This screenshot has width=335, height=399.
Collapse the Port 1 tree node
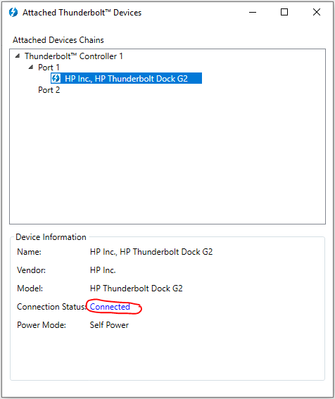(31, 67)
